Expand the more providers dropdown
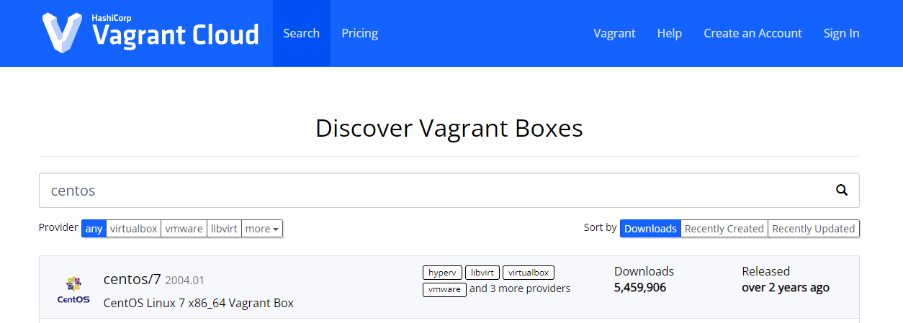903x323 pixels. pyautogui.click(x=262, y=229)
